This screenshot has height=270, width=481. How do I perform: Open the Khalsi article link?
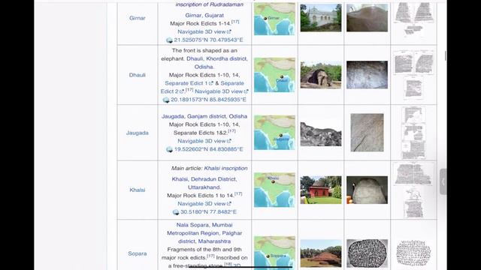click(x=137, y=190)
